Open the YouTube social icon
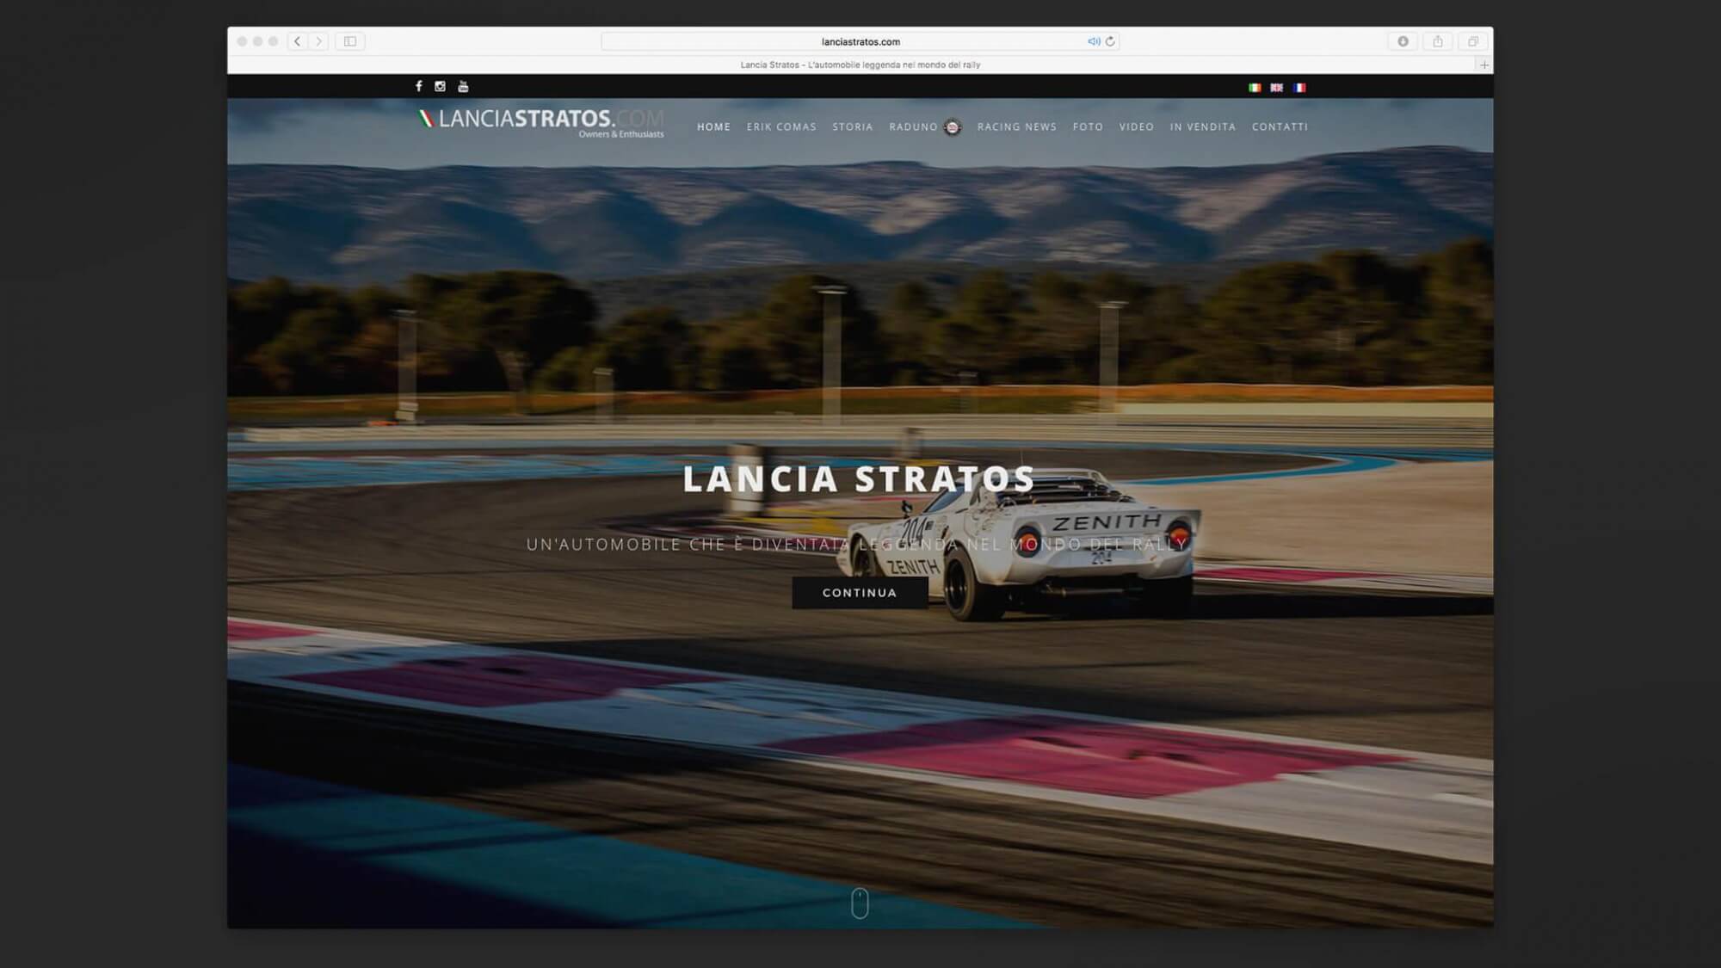Viewport: 1721px width, 968px height. (x=463, y=86)
